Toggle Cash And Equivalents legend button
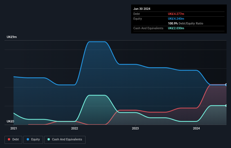This screenshot has width=231, height=148. click(65, 140)
